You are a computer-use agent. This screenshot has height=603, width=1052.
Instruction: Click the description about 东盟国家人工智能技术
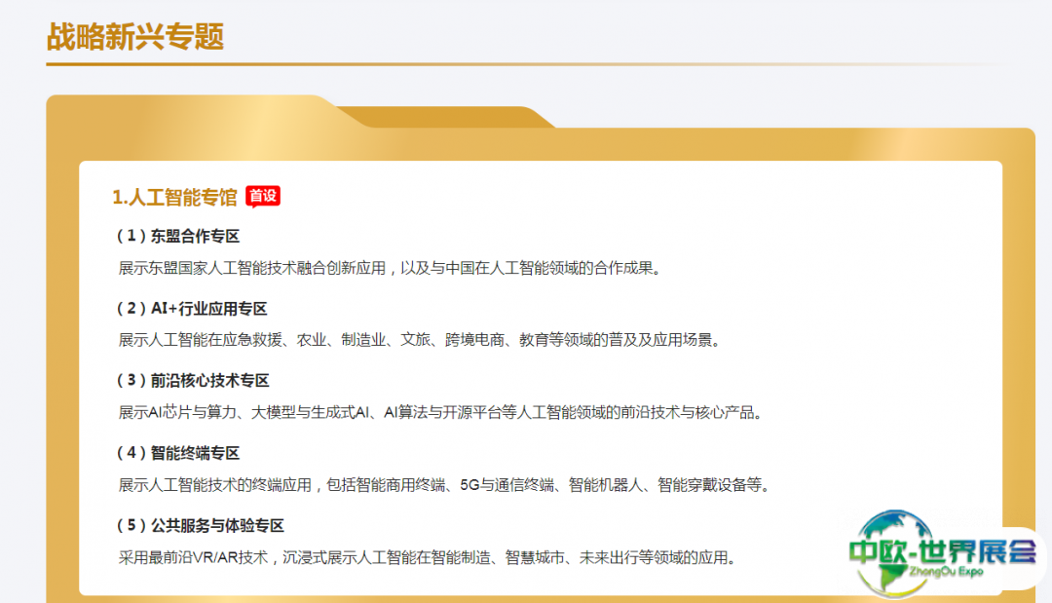390,267
